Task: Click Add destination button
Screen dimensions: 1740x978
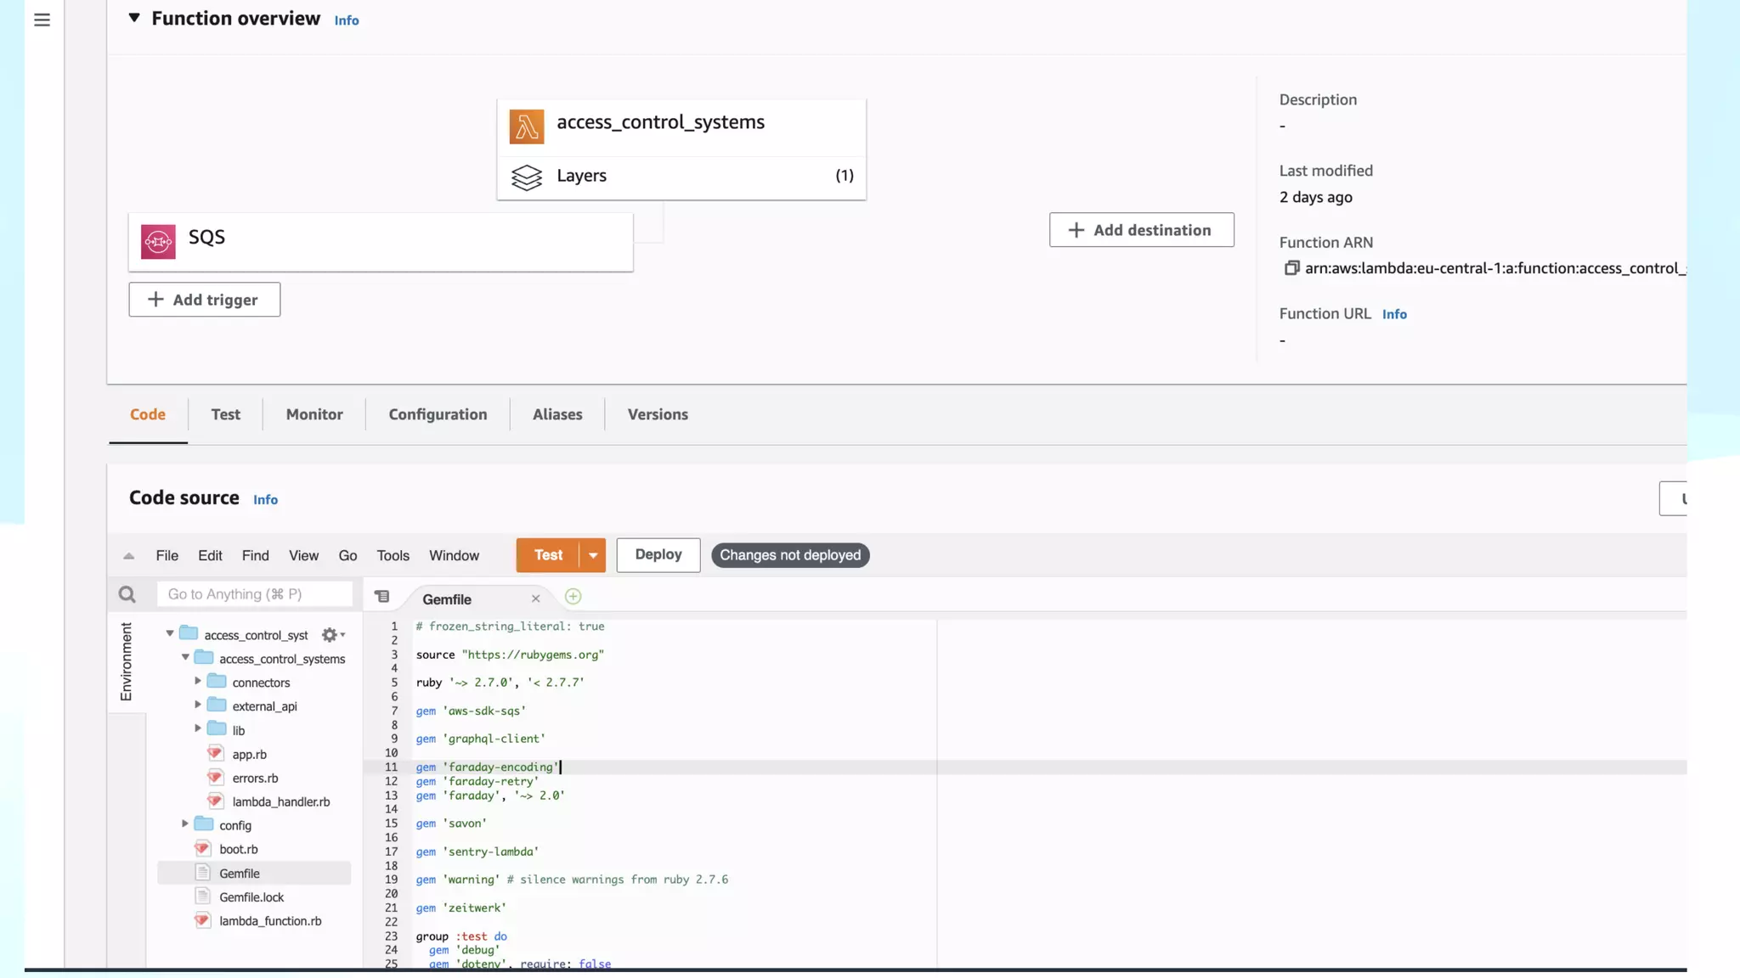Action: tap(1141, 230)
